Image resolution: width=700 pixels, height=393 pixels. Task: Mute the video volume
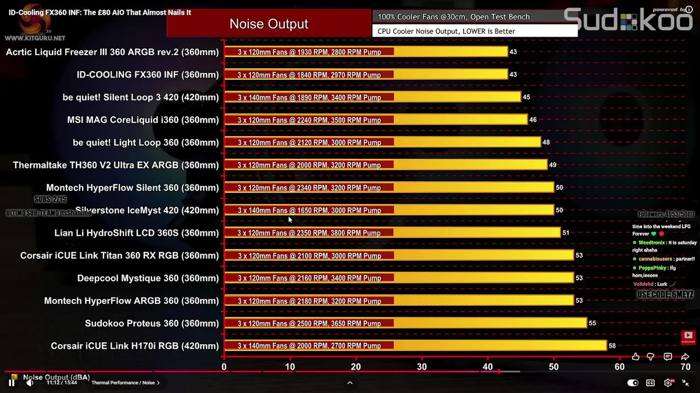point(30,383)
